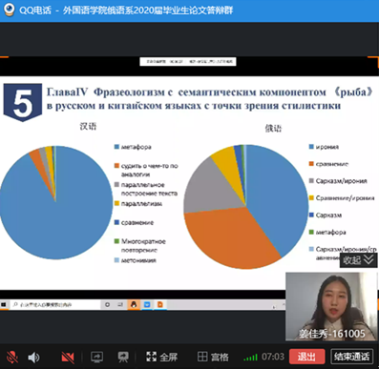Check the green signal strength indicator
This screenshot has height=369, width=379.
click(250, 358)
